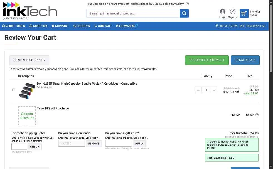This screenshot has width=273, height=169.
Task: Click the free shipping help question icon
Action: [x=187, y=4]
